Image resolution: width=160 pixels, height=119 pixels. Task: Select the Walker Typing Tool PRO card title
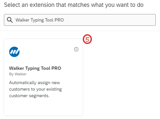click(x=35, y=68)
